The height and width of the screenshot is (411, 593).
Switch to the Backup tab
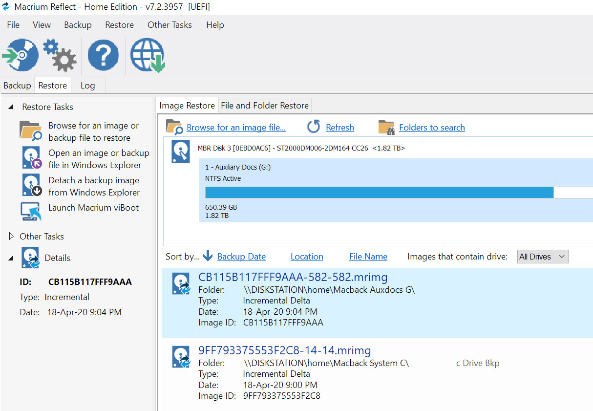[x=17, y=86]
